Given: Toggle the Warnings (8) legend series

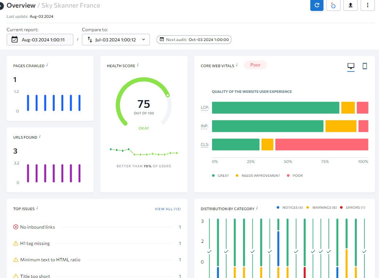Looking at the screenshot, I should coord(322,207).
